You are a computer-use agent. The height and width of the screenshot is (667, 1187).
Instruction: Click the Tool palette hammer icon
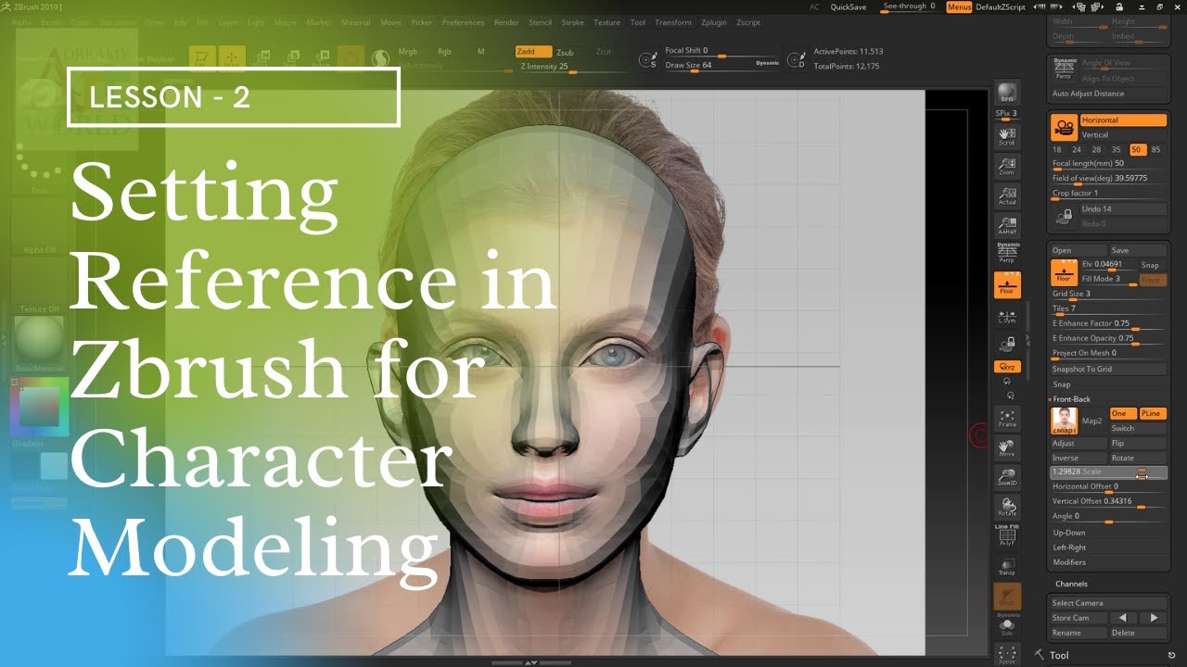pos(1039,655)
